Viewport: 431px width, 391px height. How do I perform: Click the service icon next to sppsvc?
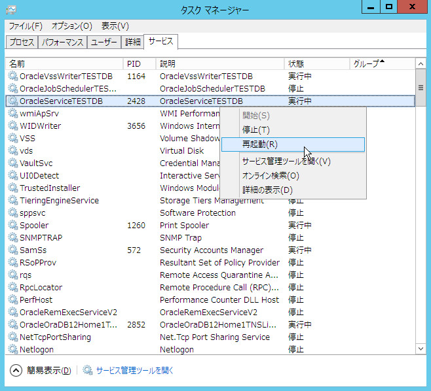point(13,212)
